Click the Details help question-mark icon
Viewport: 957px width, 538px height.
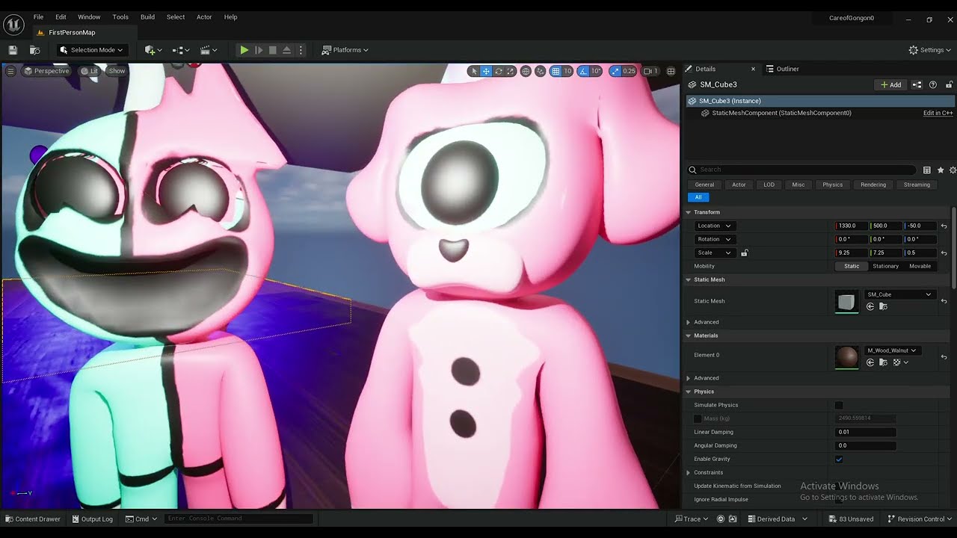(933, 84)
